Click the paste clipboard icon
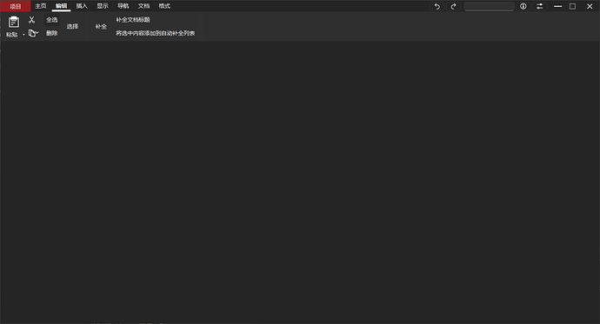The image size is (600, 324). coord(14,23)
